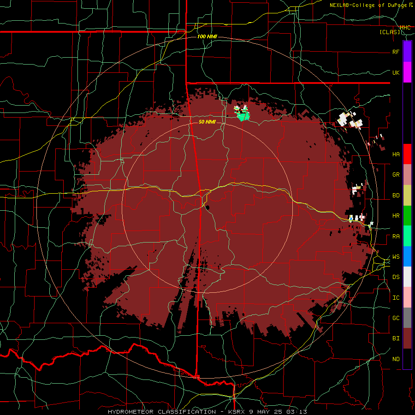The width and height of the screenshot is (415, 415).
Task: Click the RA legend label
Action: pos(396,237)
